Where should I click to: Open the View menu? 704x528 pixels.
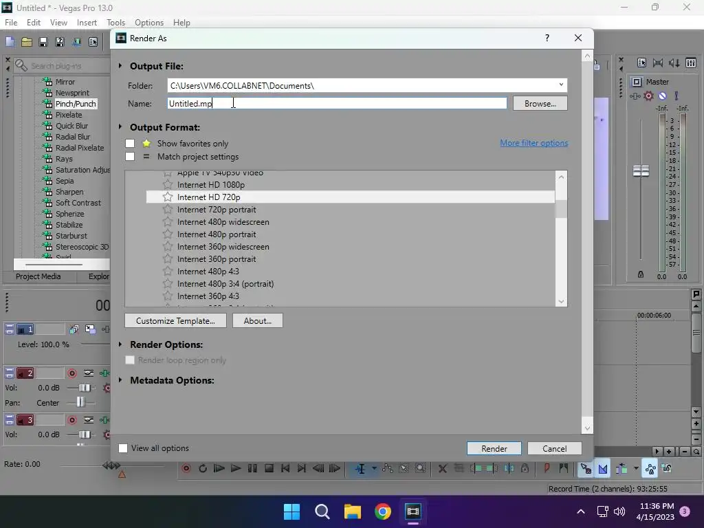58,23
